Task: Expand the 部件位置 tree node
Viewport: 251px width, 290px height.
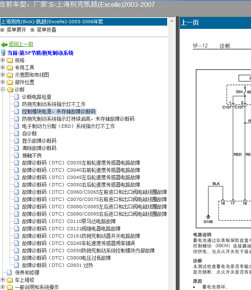Action: click(2, 82)
